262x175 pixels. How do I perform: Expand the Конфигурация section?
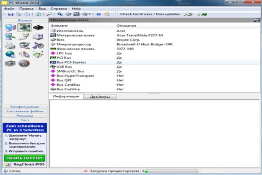click(x=25, y=107)
